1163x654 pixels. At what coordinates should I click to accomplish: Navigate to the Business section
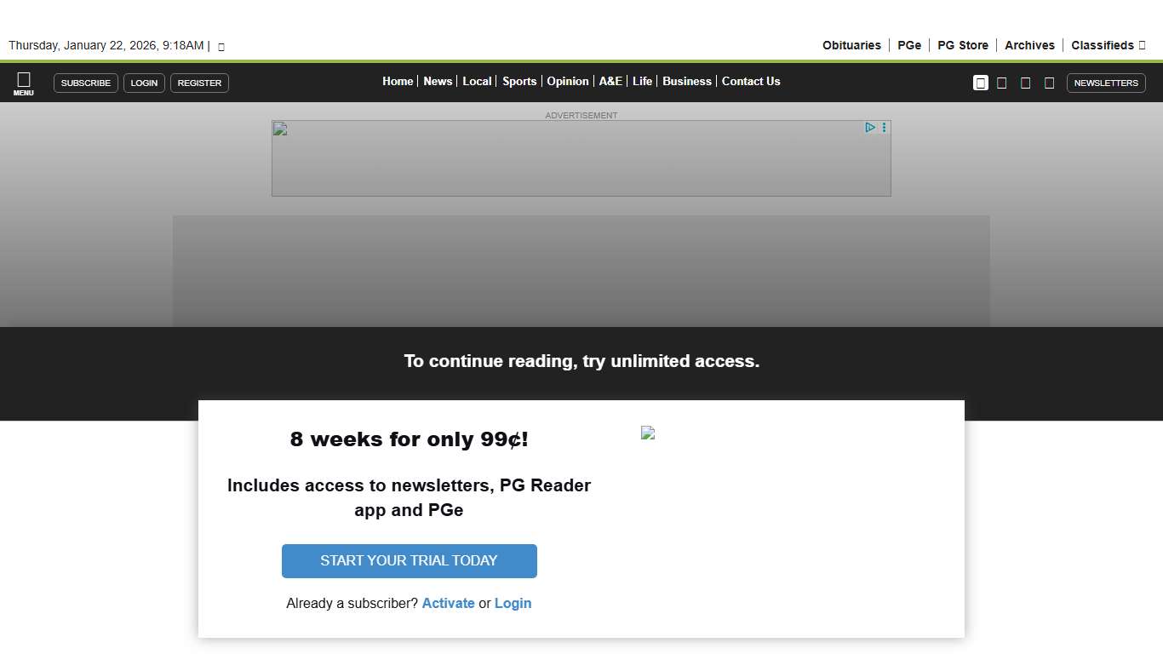pos(686,82)
